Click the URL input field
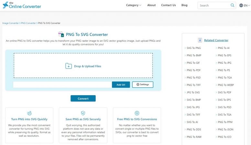251x145 pixels. tap(62, 84)
